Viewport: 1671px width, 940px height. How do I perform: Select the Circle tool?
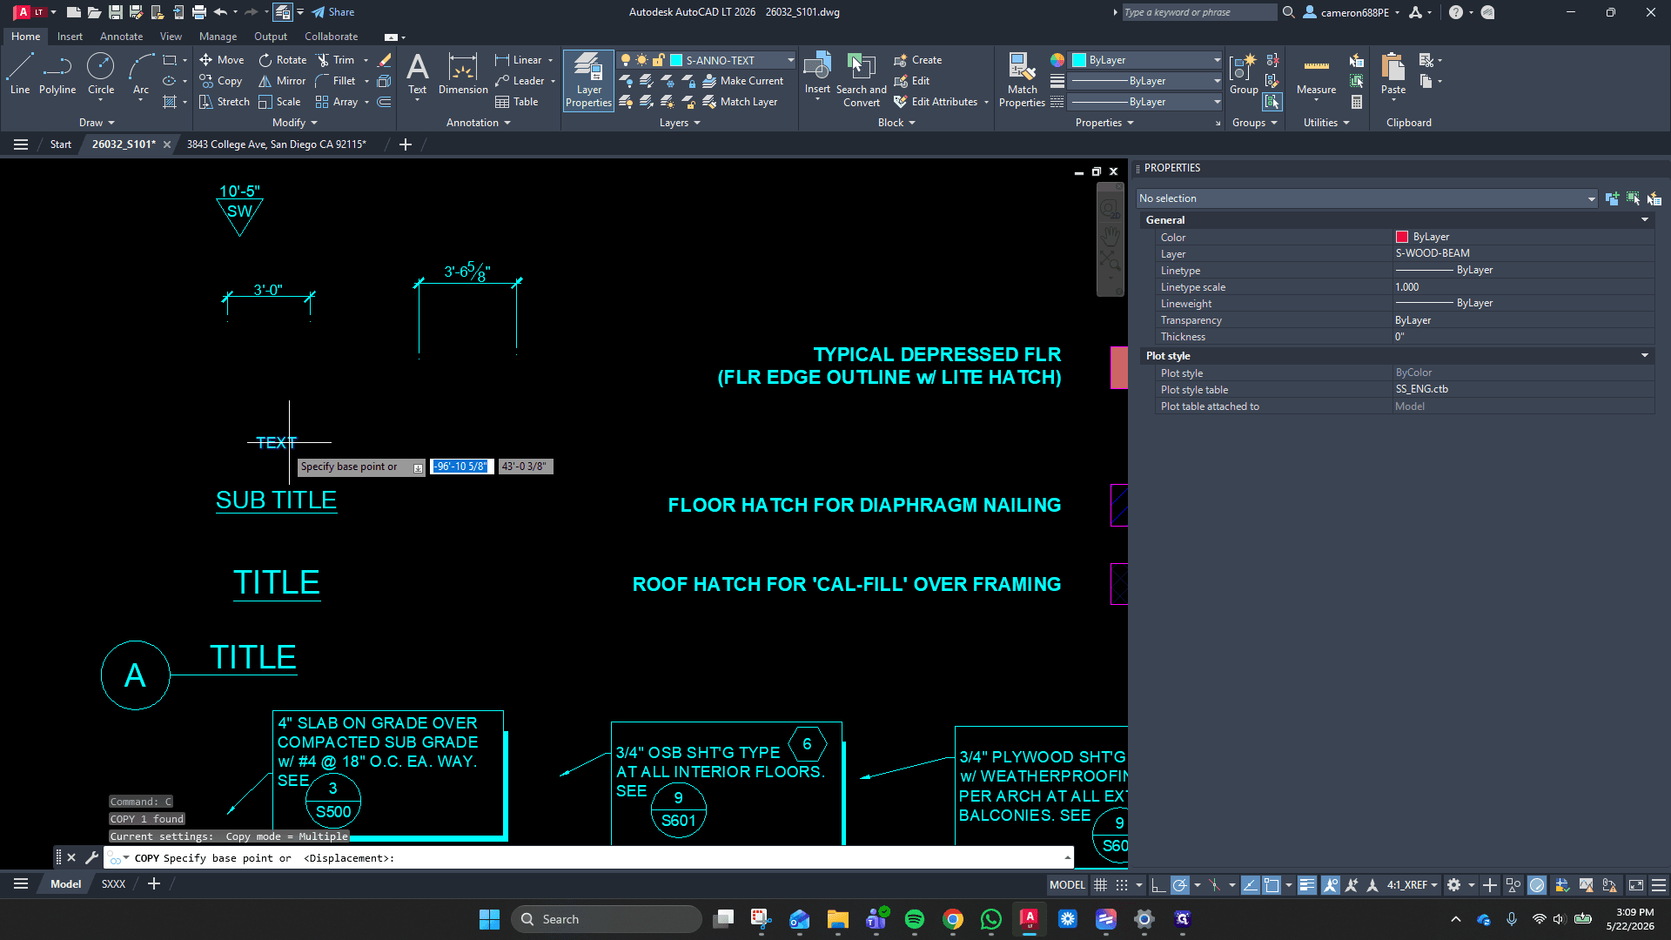[101, 73]
